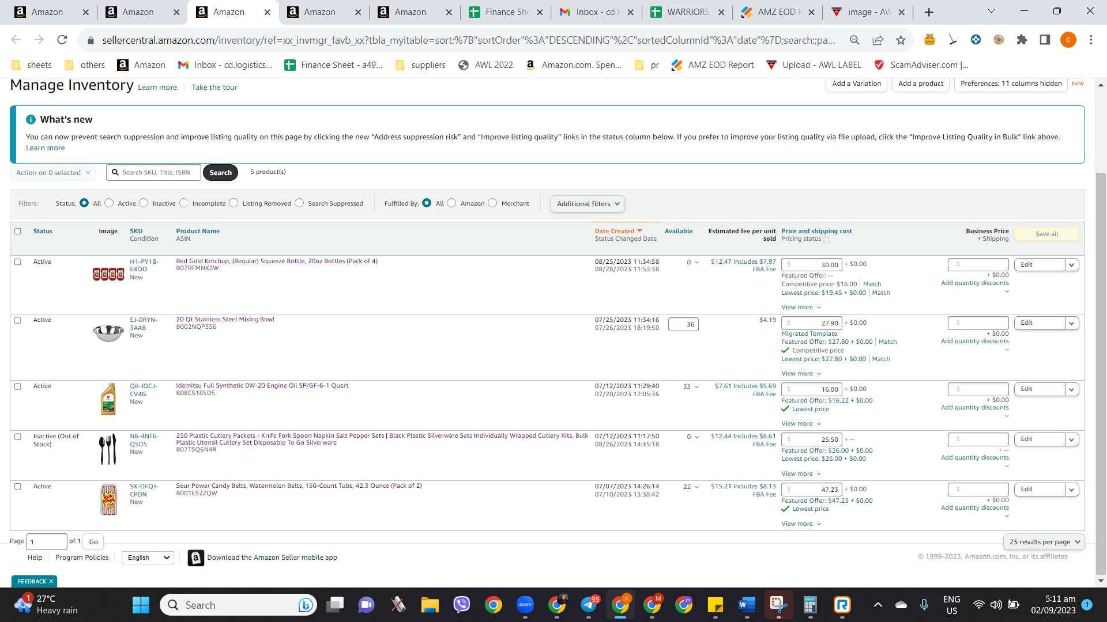Expand available quantity 33 for engine oil
The image size is (1107, 622).
click(x=691, y=387)
